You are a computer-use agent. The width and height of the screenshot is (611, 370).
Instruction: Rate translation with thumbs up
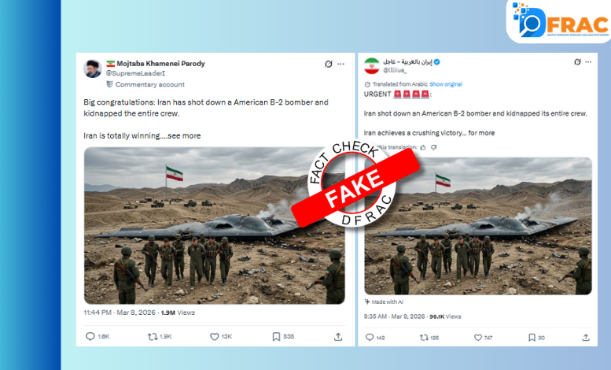(423, 147)
